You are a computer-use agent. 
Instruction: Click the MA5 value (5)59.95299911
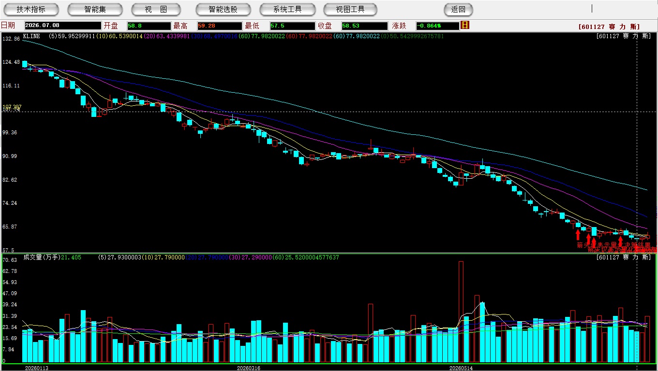tap(72, 36)
